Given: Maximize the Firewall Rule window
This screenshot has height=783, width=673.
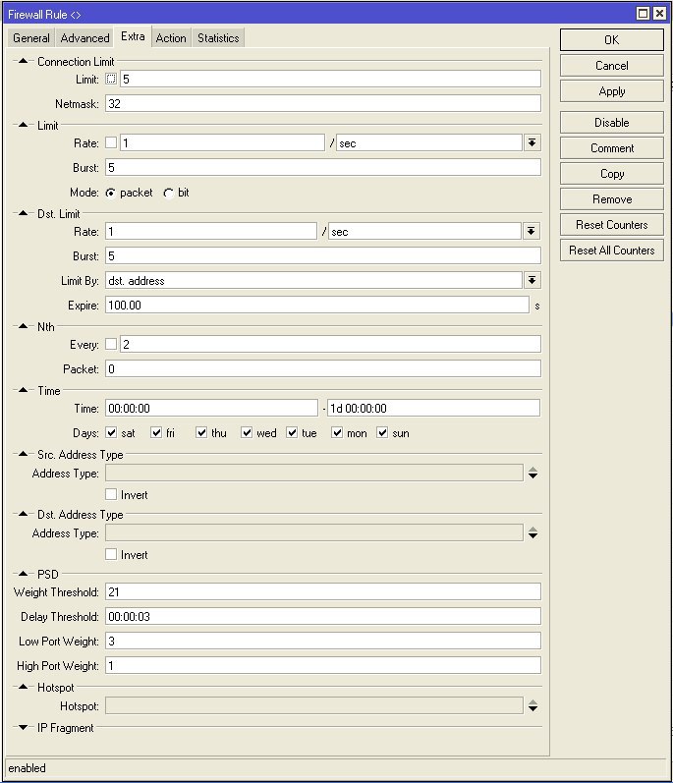Looking at the screenshot, I should [644, 14].
